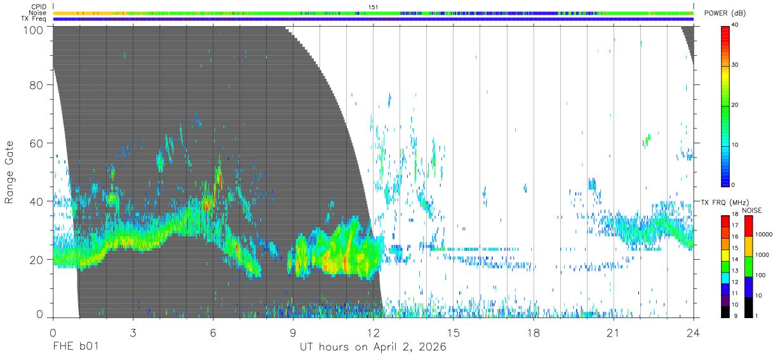
Task: Click the POWER (dB) gradient color bar
Action: pyautogui.click(x=725, y=105)
